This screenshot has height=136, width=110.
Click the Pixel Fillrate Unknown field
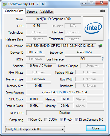coord(39,72)
